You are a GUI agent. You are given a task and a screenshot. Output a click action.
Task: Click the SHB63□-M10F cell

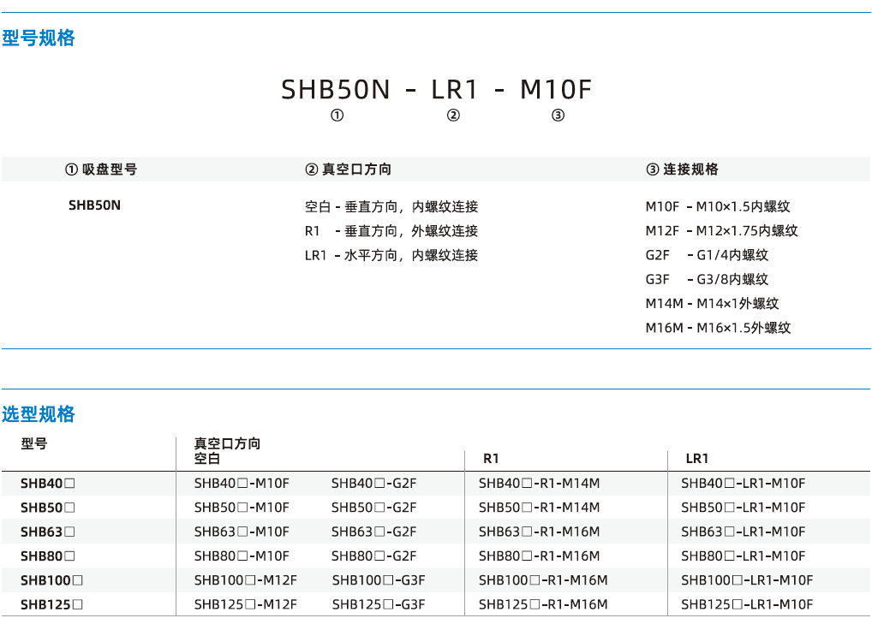242,532
